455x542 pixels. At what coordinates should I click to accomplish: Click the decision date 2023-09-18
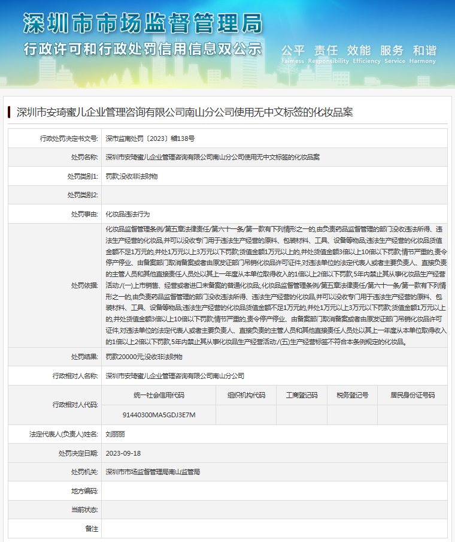coord(123,453)
